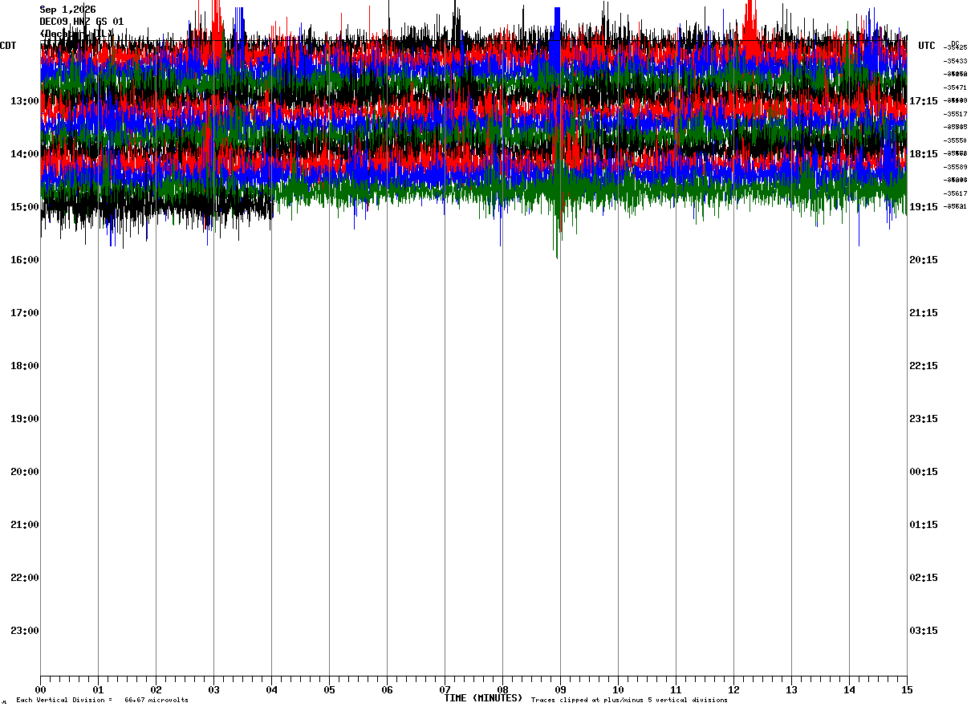The image size is (971, 711).
Task: Click the Each Vertical Division scale note
Action: coord(102,701)
